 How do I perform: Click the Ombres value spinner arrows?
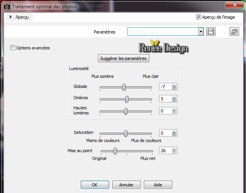(x=174, y=99)
